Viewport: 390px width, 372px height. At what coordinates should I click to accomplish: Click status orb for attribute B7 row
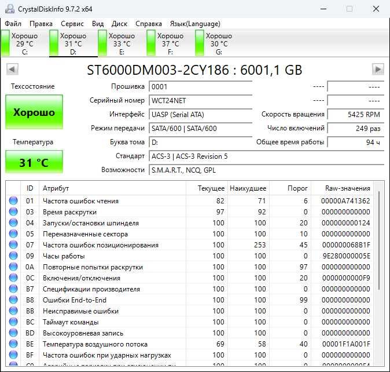click(13, 289)
